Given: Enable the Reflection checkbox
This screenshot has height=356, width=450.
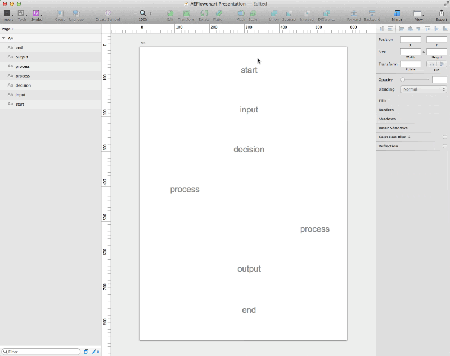Looking at the screenshot, I should point(445,146).
